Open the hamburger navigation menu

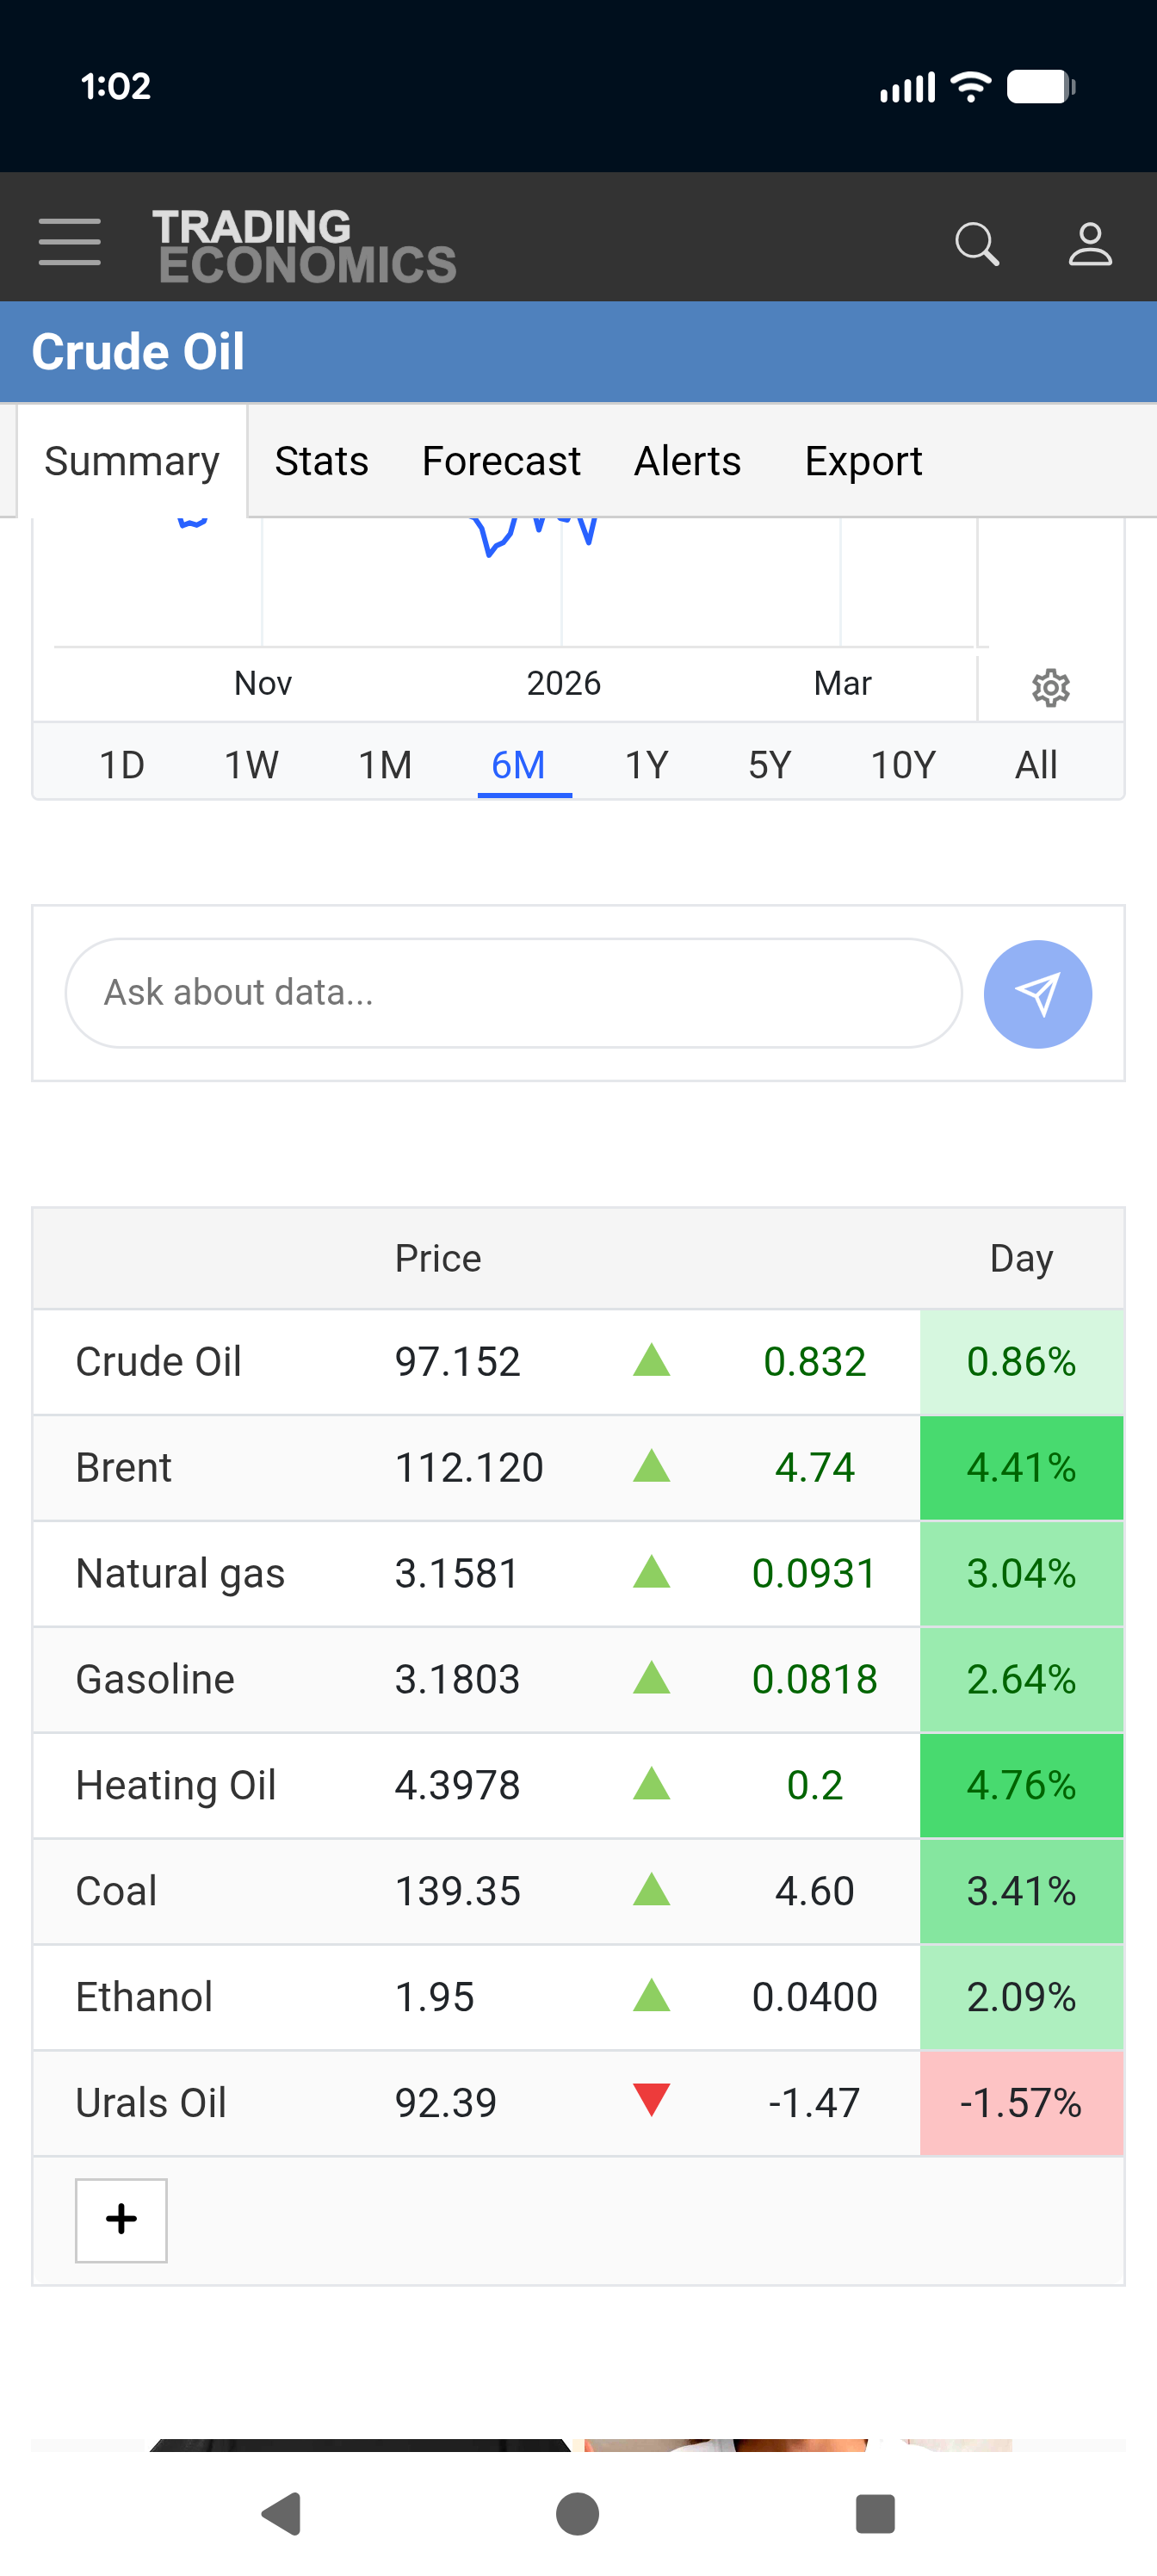click(69, 242)
